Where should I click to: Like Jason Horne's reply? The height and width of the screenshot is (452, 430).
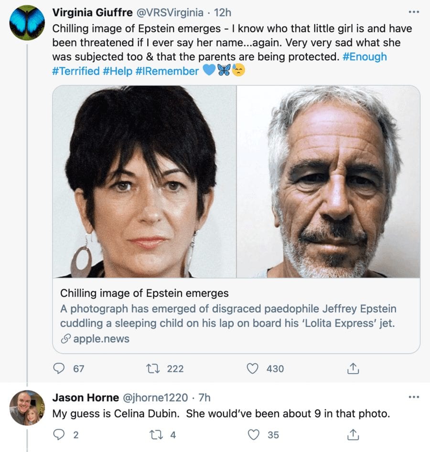coord(254,434)
